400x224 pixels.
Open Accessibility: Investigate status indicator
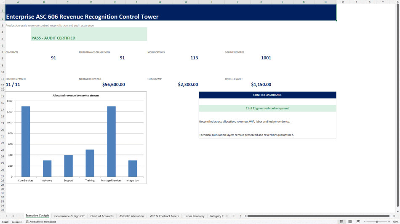41,222
